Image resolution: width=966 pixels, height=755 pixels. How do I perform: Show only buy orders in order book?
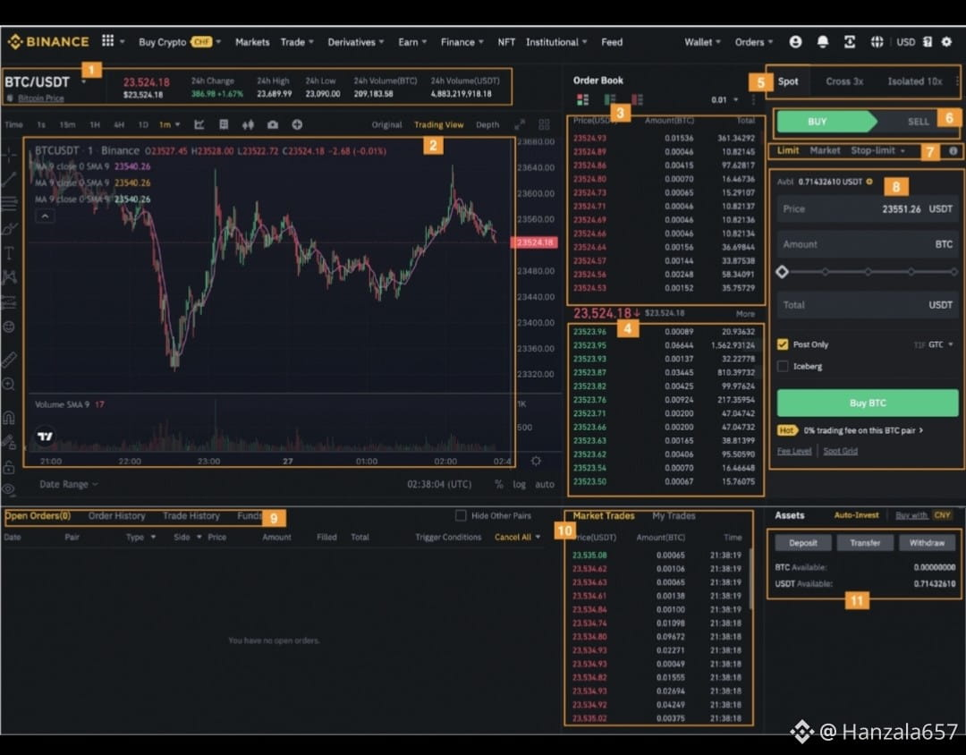coord(609,99)
